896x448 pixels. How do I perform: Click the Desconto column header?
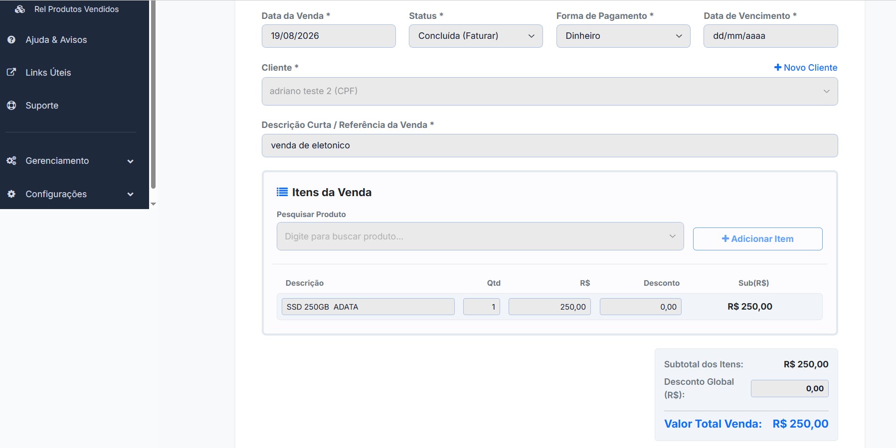pyautogui.click(x=662, y=283)
